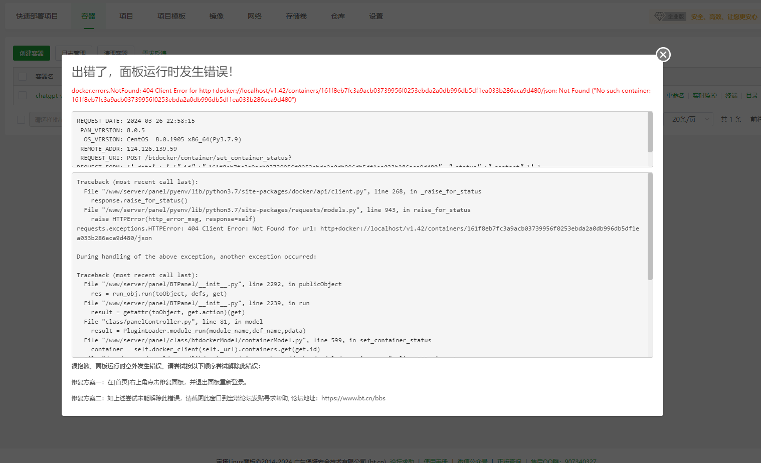The width and height of the screenshot is (761, 463).
Task: Open the 快速部署项目 tab
Action: tap(37, 16)
